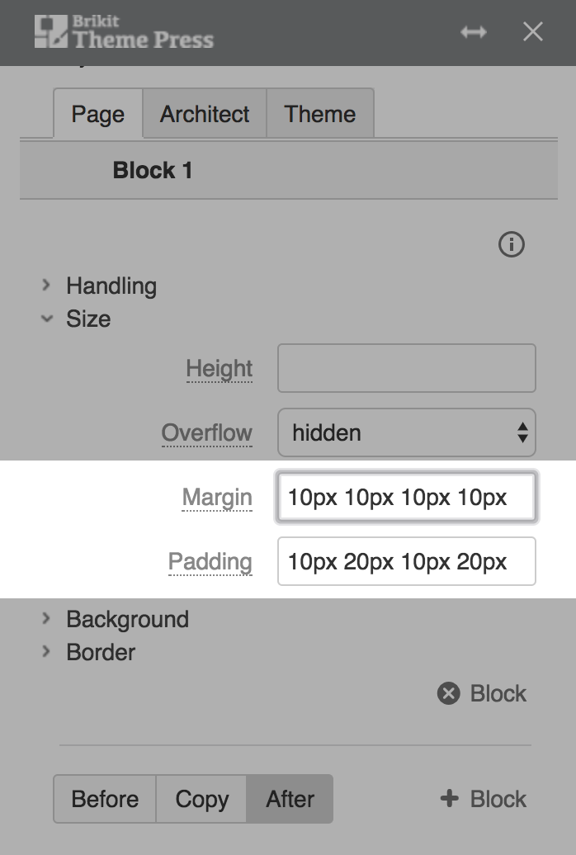Add a block with plus Block
Viewport: 576px width, 855px height.
click(483, 799)
